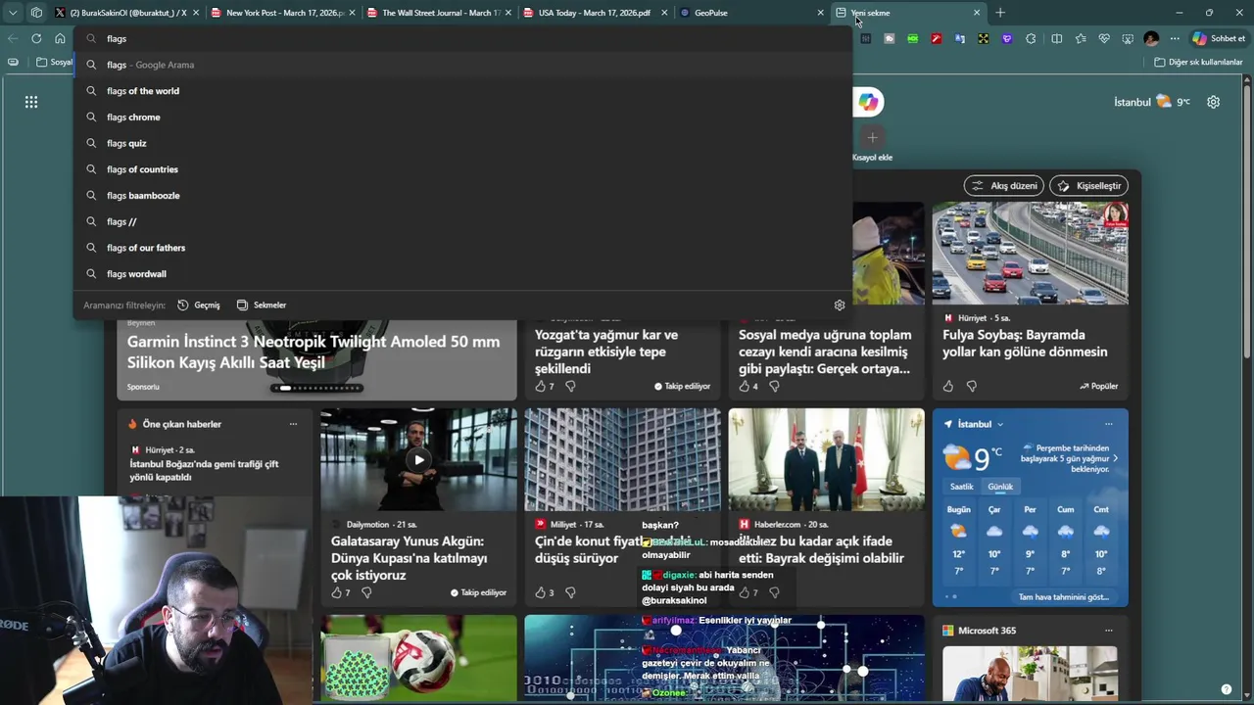
Task: Toggle Takip ediliyor on Galatasaray article
Action: (x=479, y=592)
